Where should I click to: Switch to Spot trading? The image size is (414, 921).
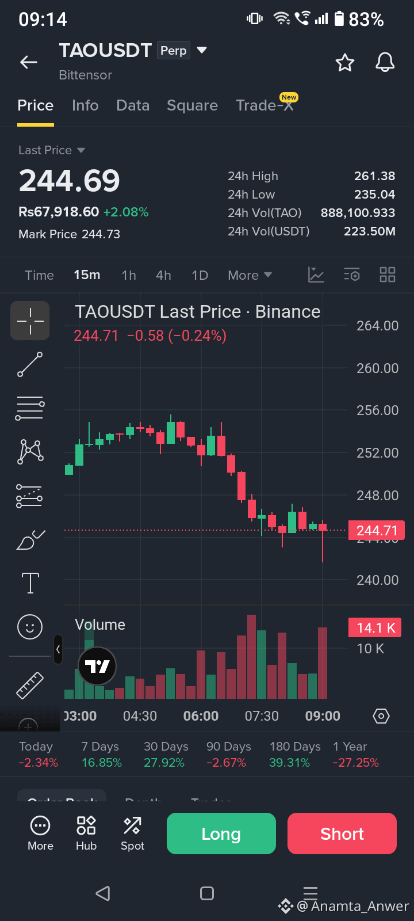coord(132,834)
